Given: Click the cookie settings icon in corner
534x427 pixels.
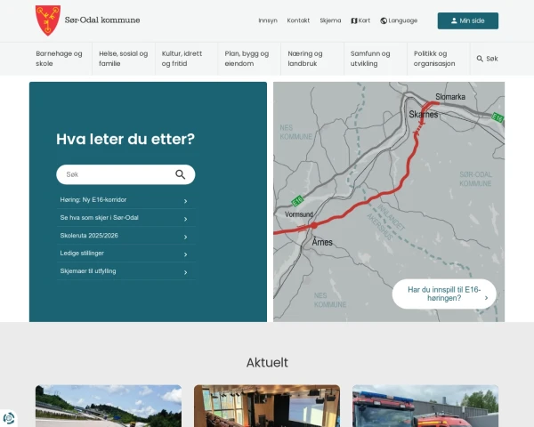Looking at the screenshot, I should [x=9, y=418].
